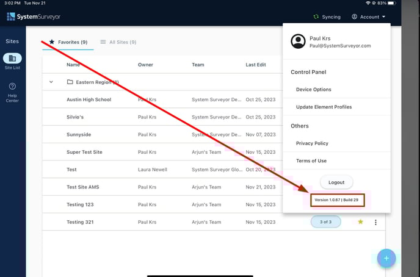Click the Logout button
420x277 pixels.
pos(336,182)
